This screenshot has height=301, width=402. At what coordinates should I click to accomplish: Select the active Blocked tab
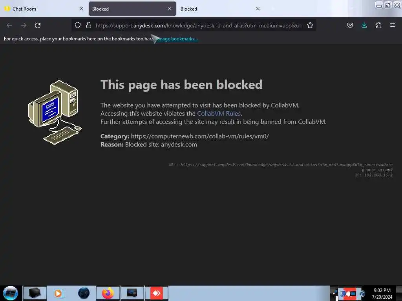pos(132,9)
